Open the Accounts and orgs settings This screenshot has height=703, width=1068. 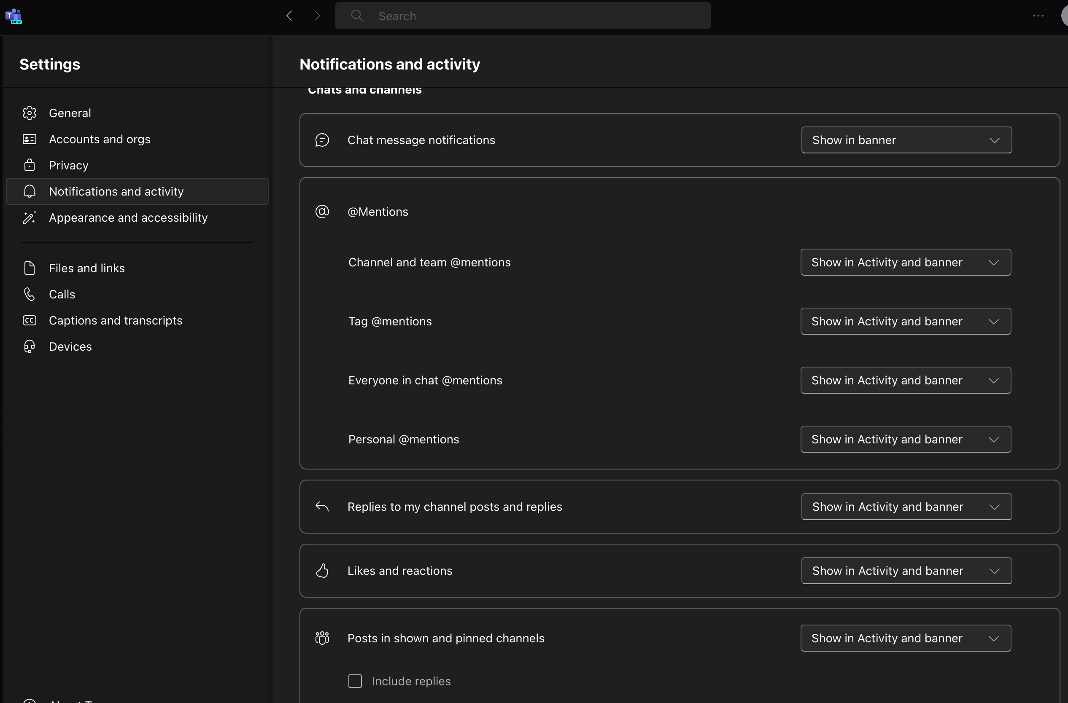click(x=100, y=140)
